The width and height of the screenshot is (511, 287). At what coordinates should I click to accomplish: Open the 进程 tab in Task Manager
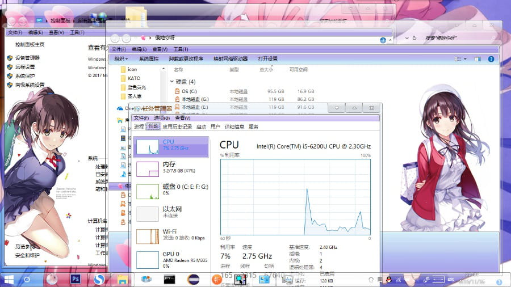pos(139,126)
